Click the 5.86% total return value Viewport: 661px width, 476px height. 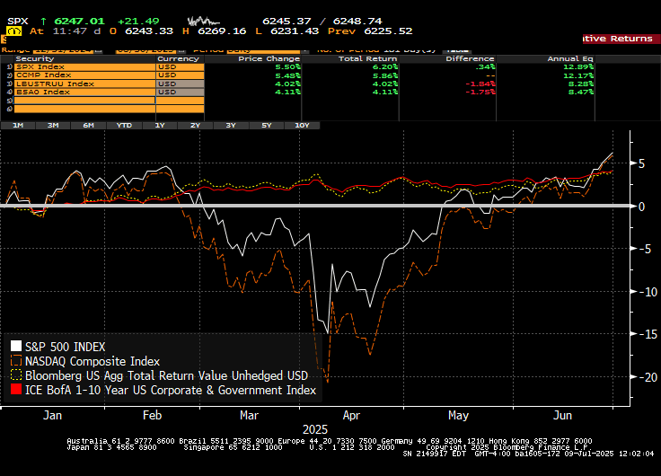click(x=385, y=75)
